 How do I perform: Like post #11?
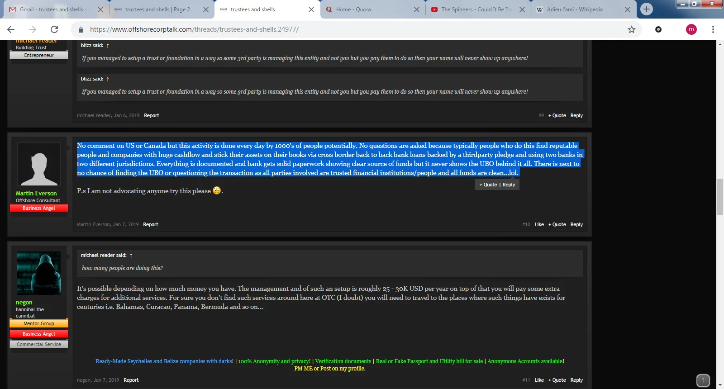(x=539, y=380)
